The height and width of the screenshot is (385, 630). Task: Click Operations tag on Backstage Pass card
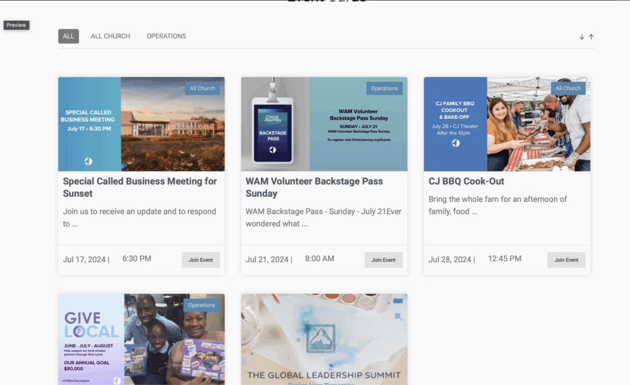point(385,89)
